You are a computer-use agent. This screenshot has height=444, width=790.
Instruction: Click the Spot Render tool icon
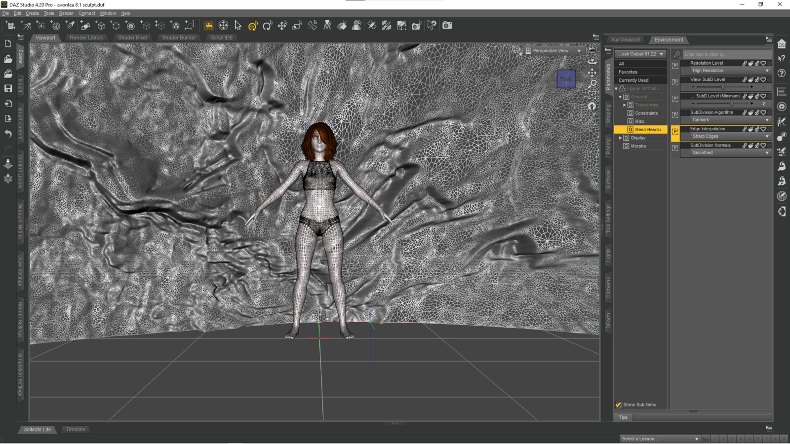[x=417, y=25]
